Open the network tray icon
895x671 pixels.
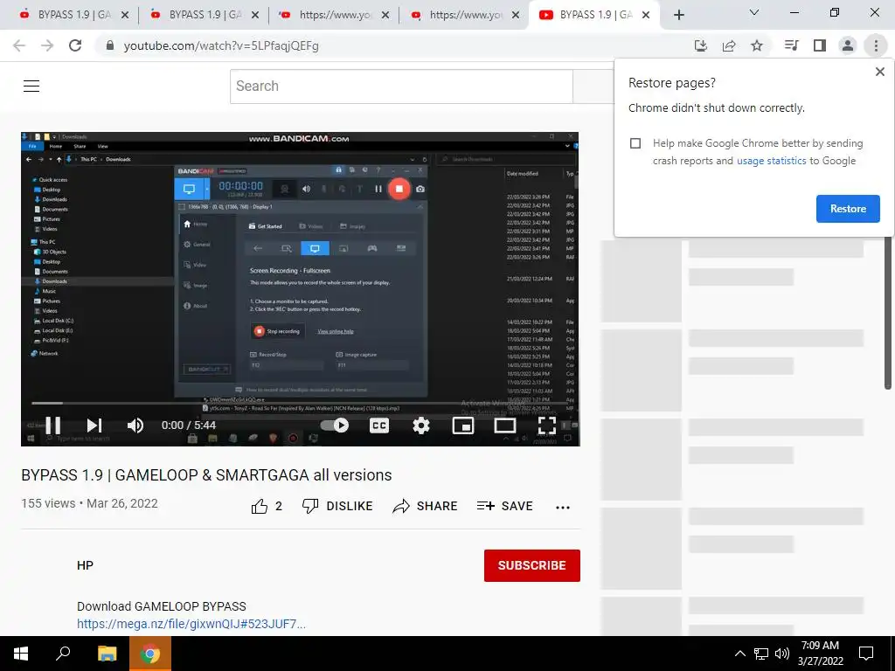[761, 654]
